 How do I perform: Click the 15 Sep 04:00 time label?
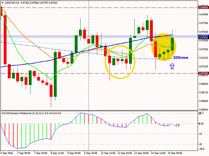tap(175, 153)
